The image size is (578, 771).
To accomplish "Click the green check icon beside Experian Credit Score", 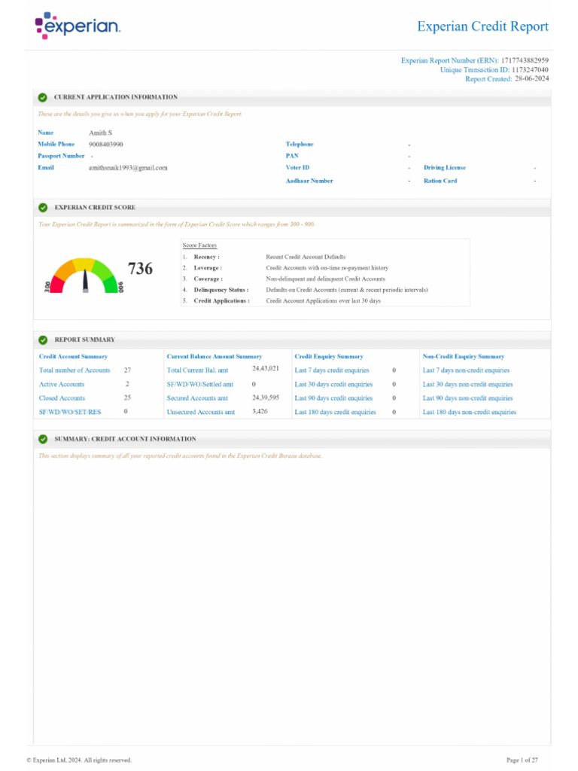I will [x=43, y=208].
